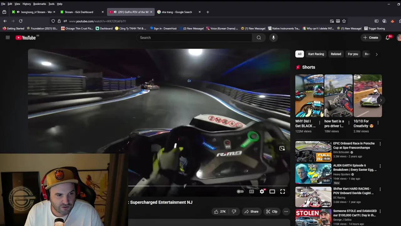Open options for the WHY Did I Get BLACK short
The height and width of the screenshot is (226, 401).
click(x=320, y=123)
